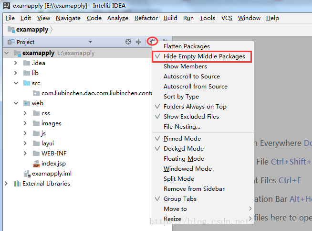This screenshot has width=312, height=231.
Task: Click the examapply breadcrumb folder icon
Action: point(11,30)
